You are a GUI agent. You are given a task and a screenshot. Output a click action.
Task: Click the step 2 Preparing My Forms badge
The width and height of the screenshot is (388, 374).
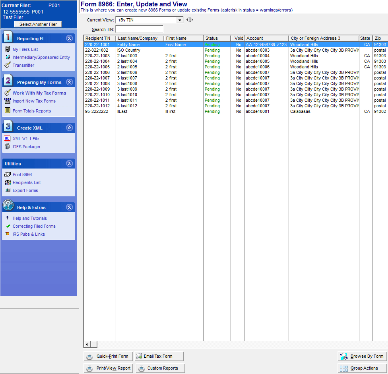(8, 80)
